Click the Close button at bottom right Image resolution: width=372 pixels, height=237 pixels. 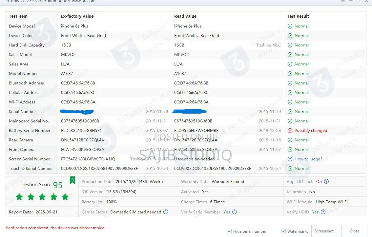tap(354, 231)
